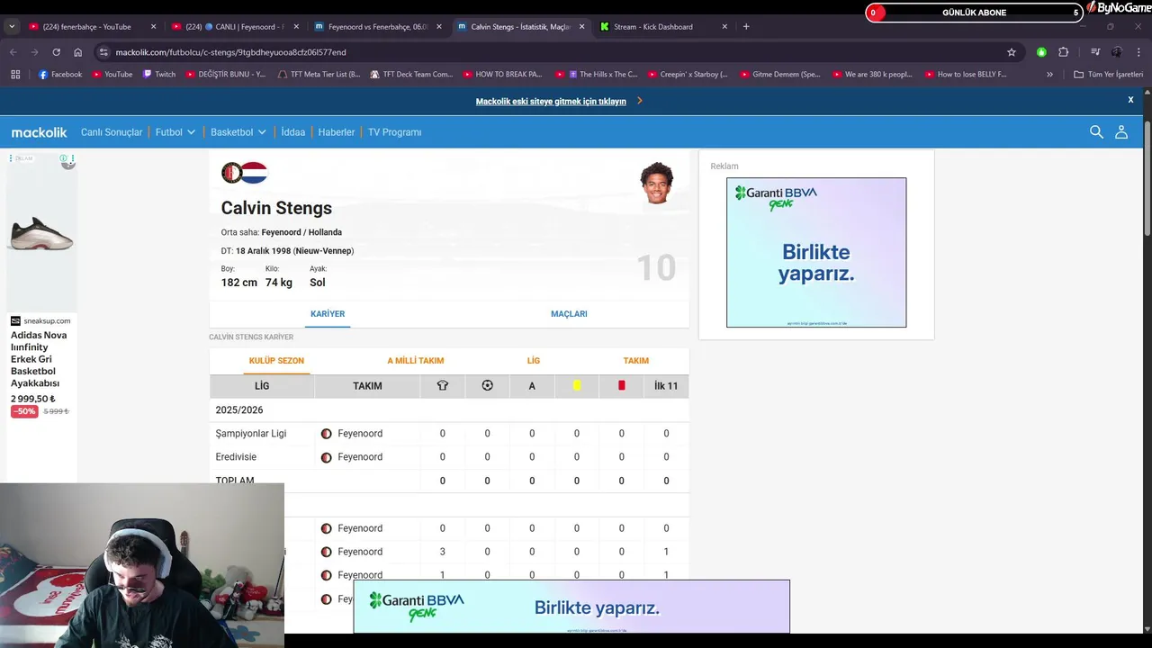
Task: Click the Adidas Nova sneaker ad image
Action: click(41, 234)
